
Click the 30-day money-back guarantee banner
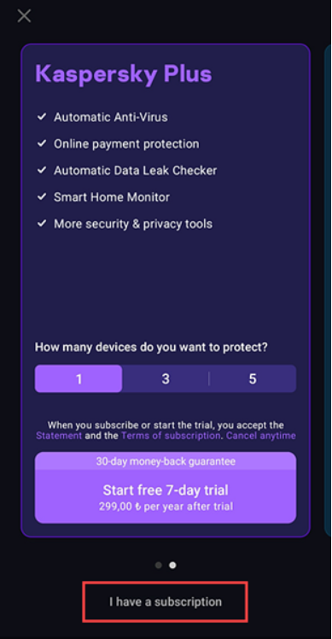pos(166,461)
